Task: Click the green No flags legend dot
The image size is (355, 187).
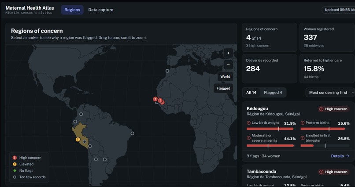Action: (x=15, y=170)
